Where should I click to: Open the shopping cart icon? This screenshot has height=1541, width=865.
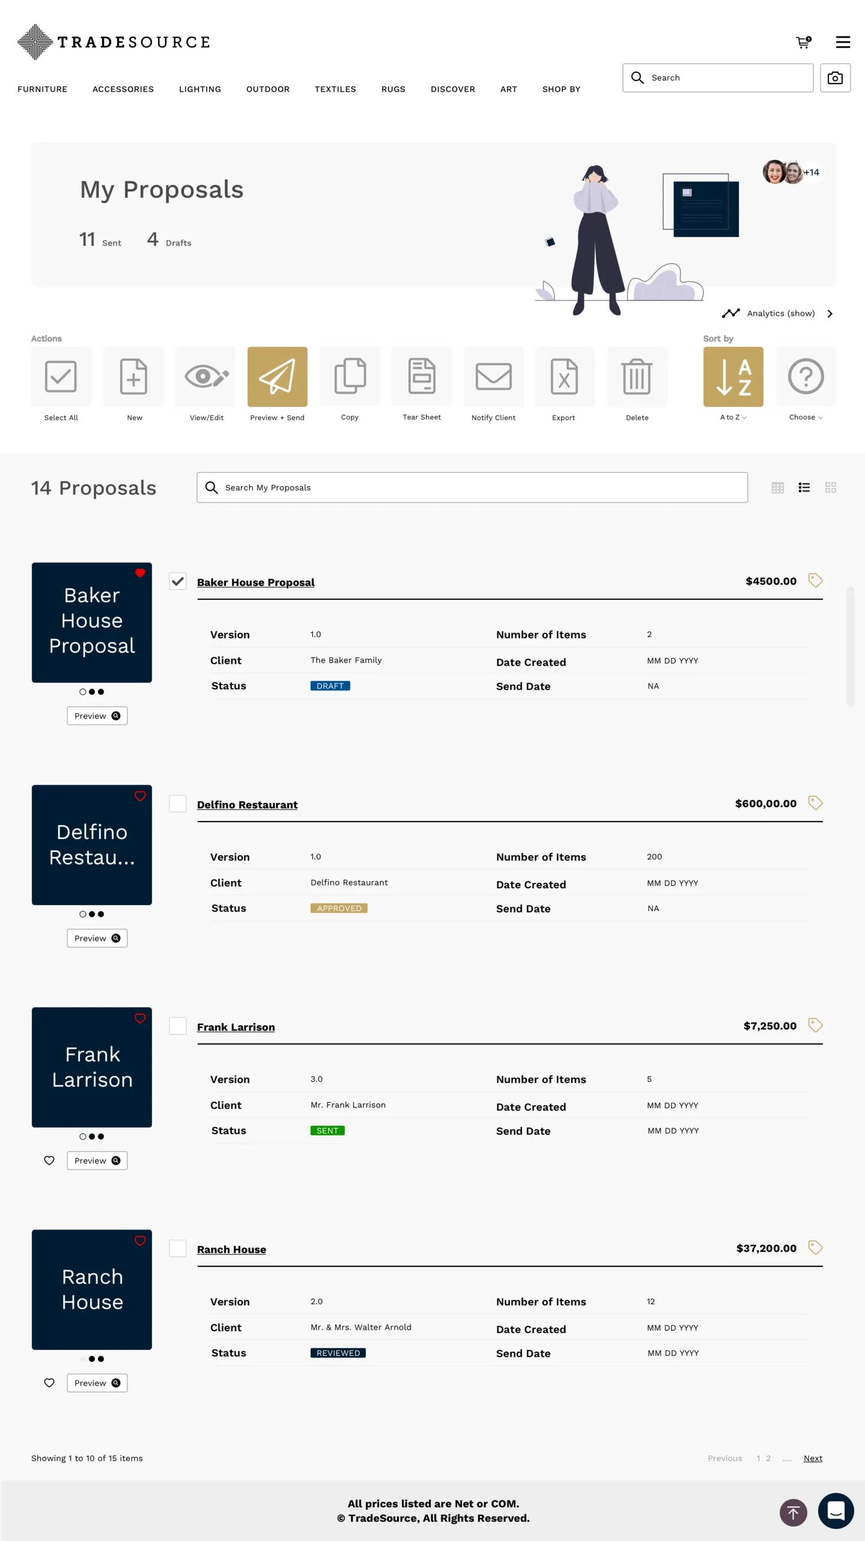pos(803,42)
